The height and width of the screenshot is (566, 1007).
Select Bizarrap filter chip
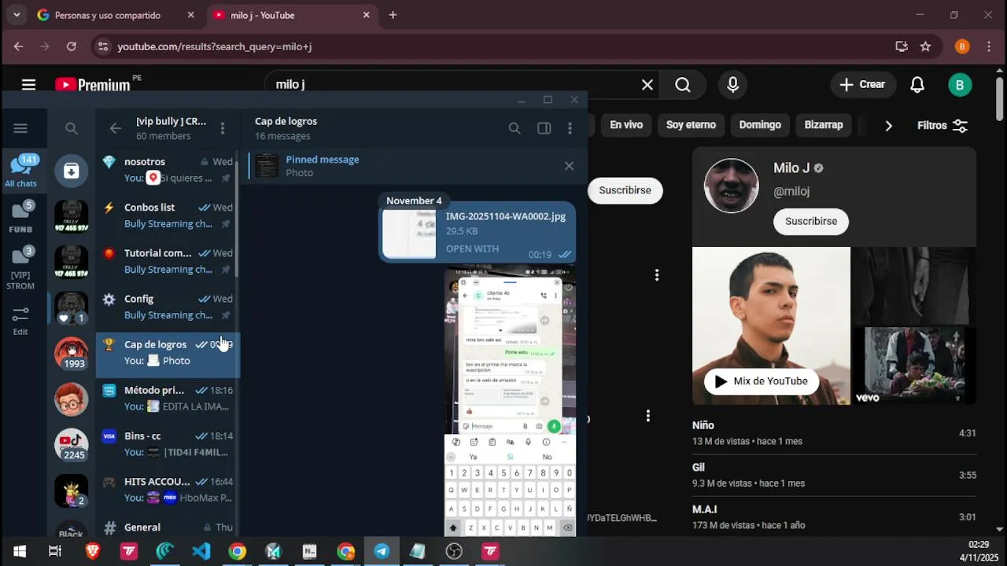point(824,125)
